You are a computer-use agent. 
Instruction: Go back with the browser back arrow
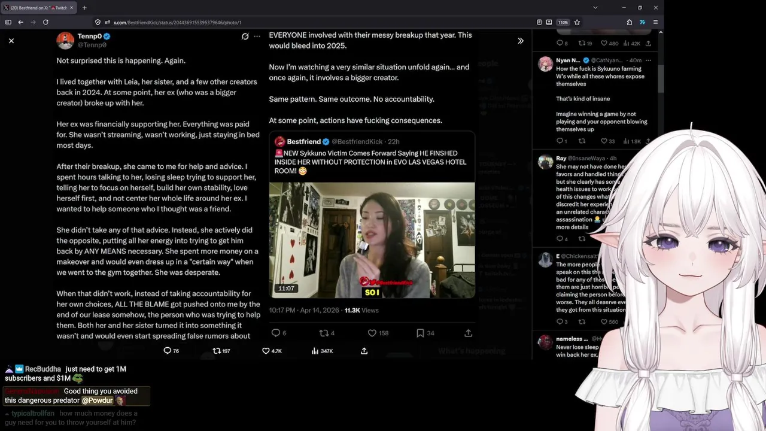pos(21,22)
